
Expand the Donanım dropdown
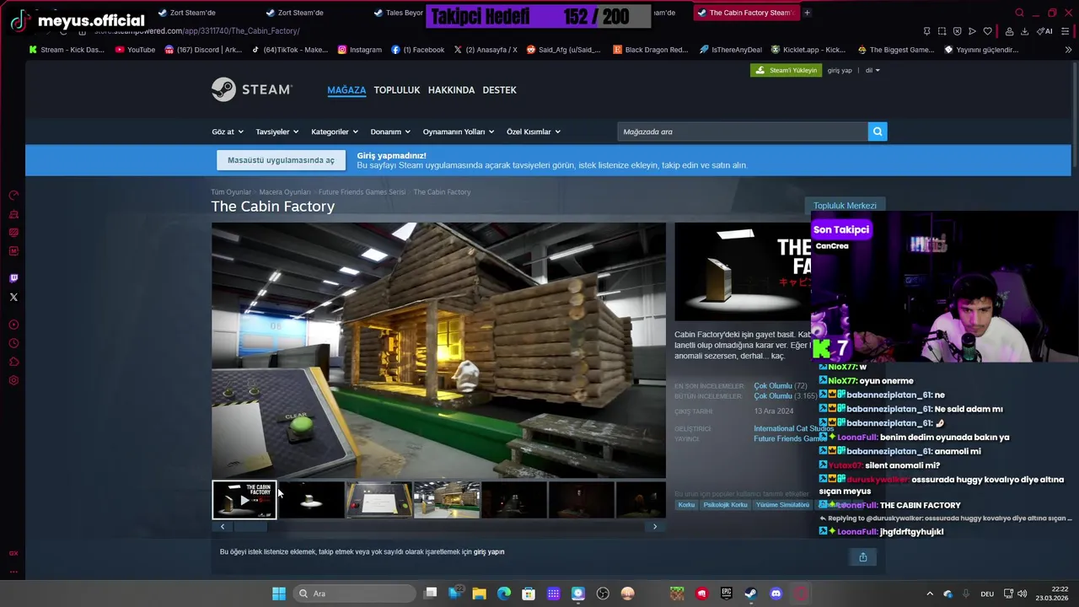click(390, 132)
